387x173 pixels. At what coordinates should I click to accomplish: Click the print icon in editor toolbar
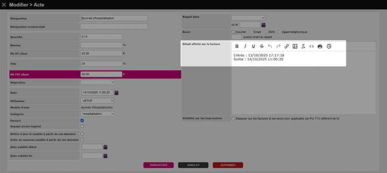point(320,46)
